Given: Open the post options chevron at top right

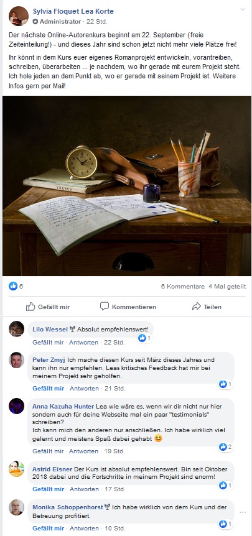Looking at the screenshot, I should [x=243, y=9].
